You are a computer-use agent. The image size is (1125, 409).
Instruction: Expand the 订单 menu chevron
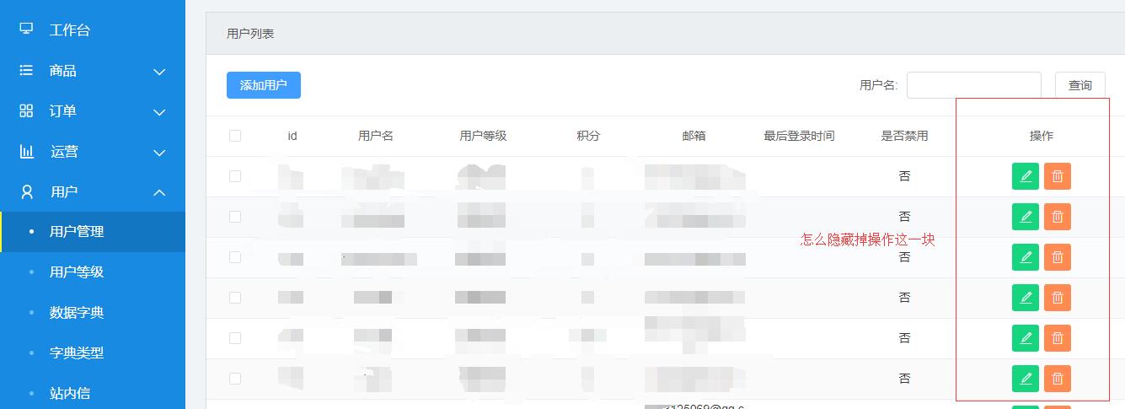[x=159, y=112]
